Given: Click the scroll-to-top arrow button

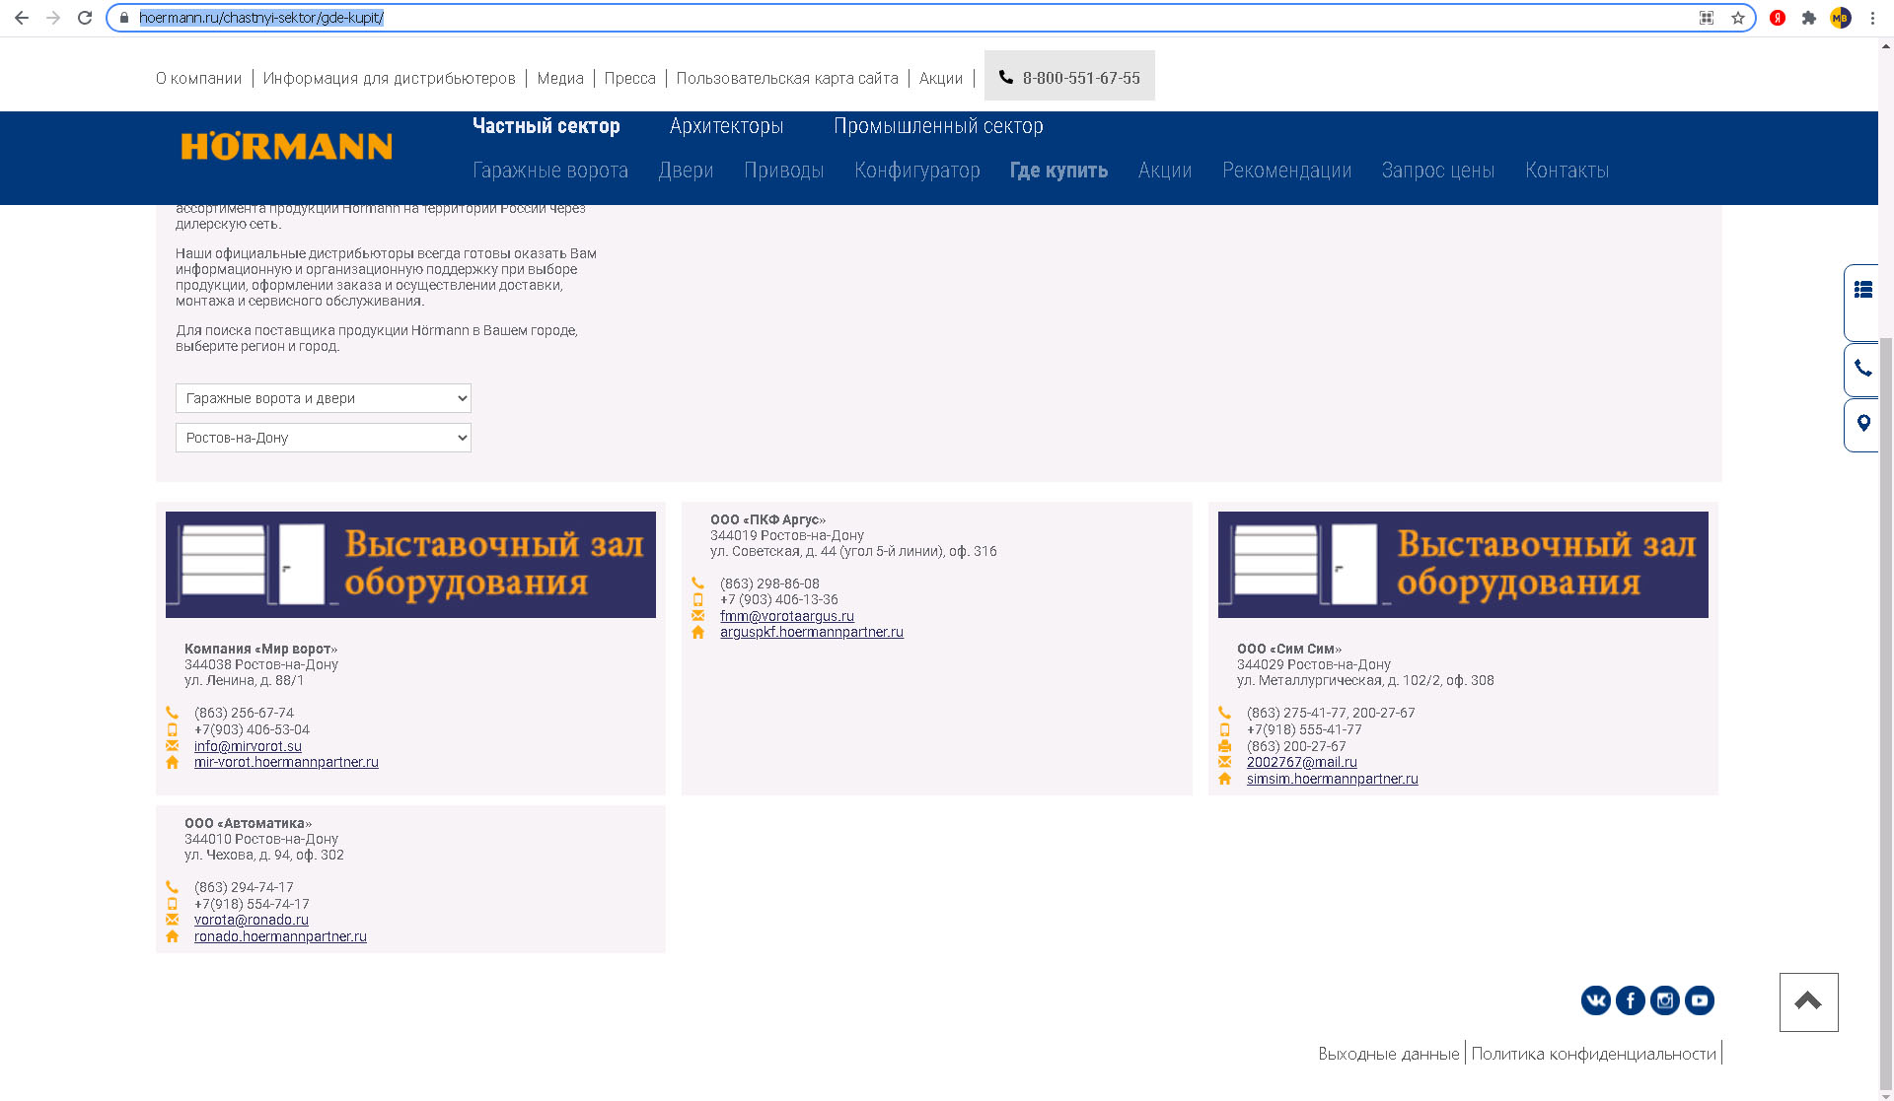Looking at the screenshot, I should coord(1808,1002).
